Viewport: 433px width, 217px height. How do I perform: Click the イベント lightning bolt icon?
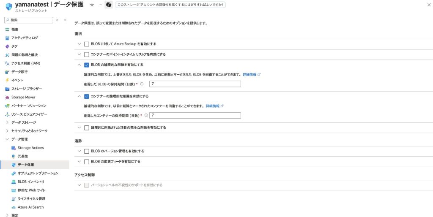click(x=7, y=80)
